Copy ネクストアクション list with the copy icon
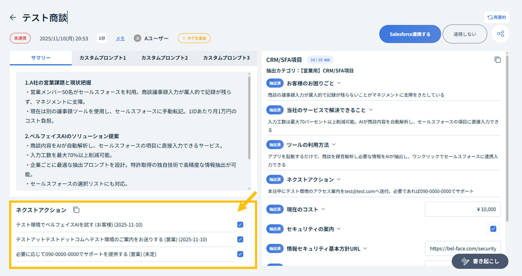This screenshot has width=522, height=276. pyautogui.click(x=76, y=210)
